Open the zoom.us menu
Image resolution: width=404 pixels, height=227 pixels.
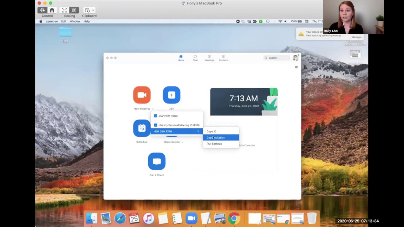[52, 21]
